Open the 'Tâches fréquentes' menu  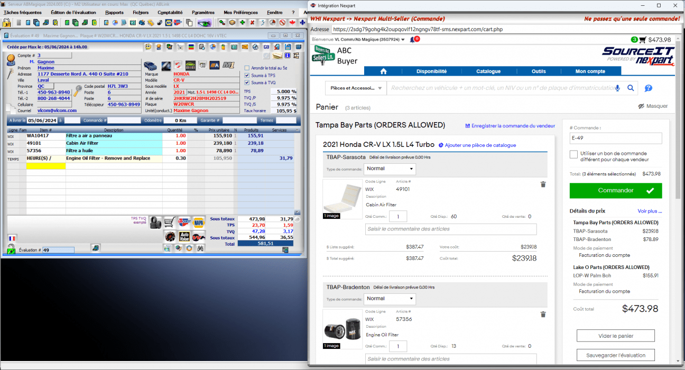[22, 12]
